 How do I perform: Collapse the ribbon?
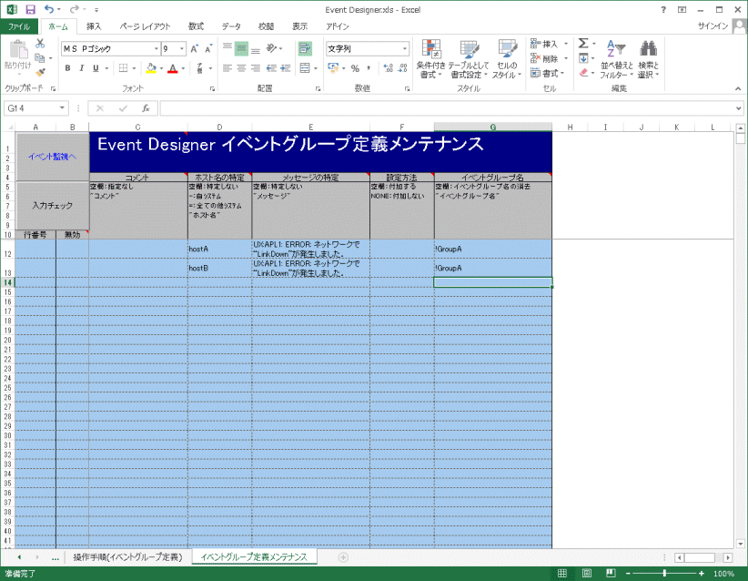coord(738,89)
